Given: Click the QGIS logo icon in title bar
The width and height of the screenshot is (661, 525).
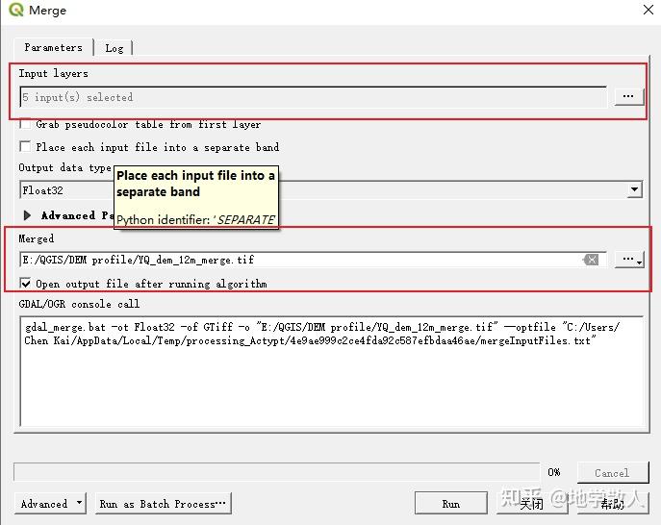Looking at the screenshot, I should (16, 10).
